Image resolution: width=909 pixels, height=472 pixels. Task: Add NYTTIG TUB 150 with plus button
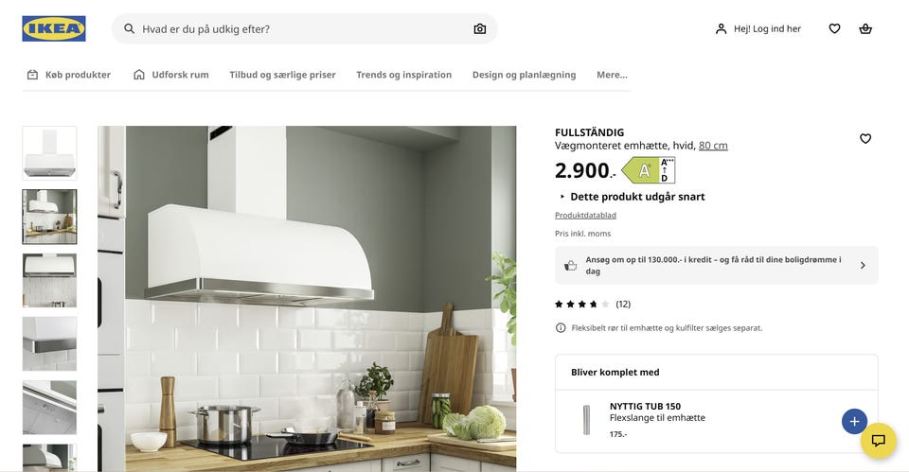click(854, 422)
